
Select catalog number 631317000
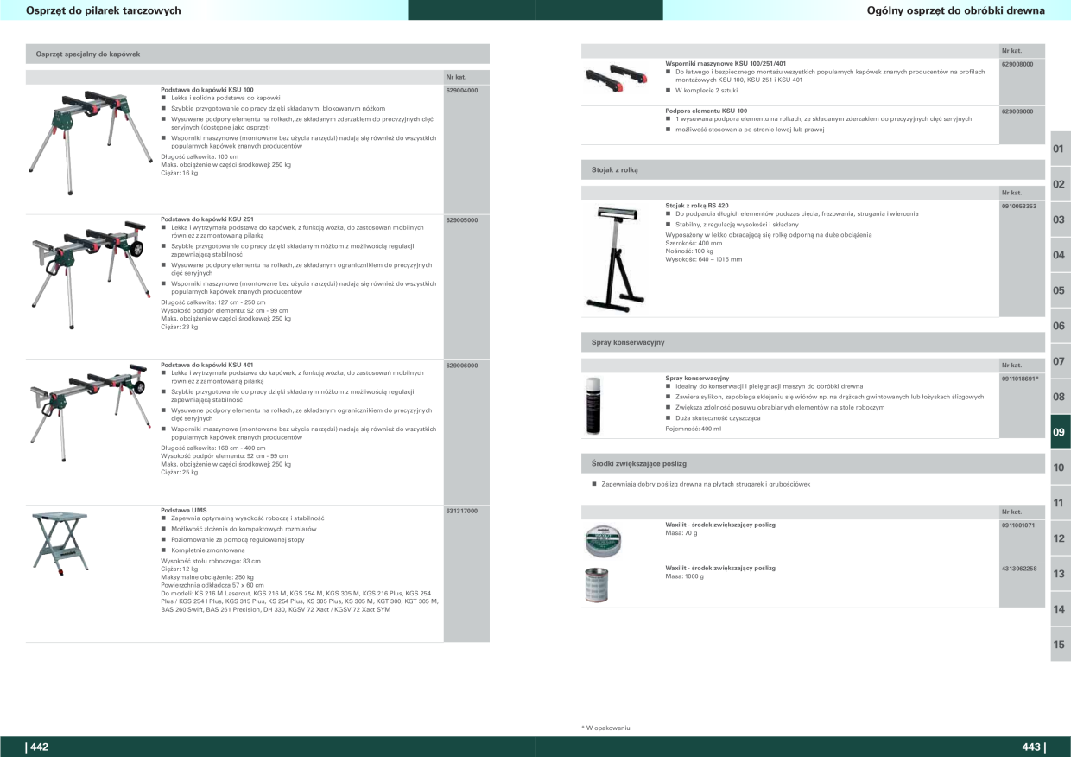[x=462, y=510]
